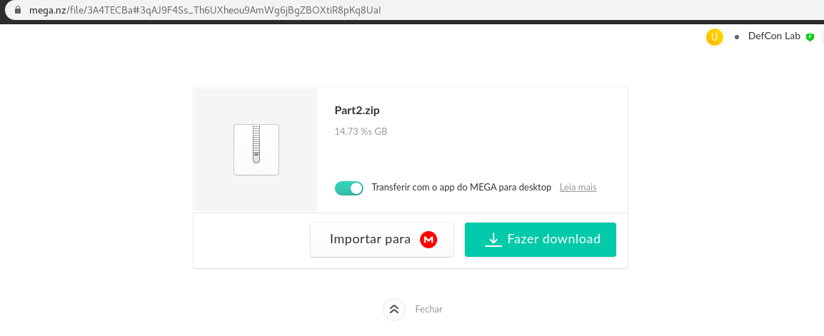
Task: Click the Importar para button
Action: click(x=382, y=240)
